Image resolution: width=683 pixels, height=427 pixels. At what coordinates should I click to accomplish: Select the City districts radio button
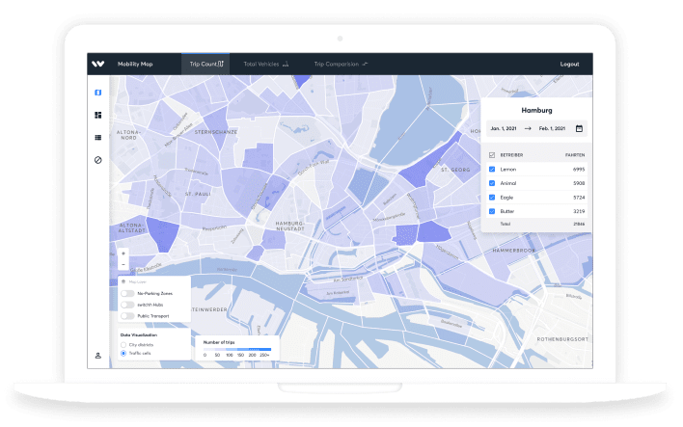(123, 345)
